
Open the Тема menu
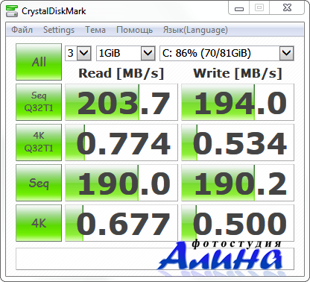point(95,30)
